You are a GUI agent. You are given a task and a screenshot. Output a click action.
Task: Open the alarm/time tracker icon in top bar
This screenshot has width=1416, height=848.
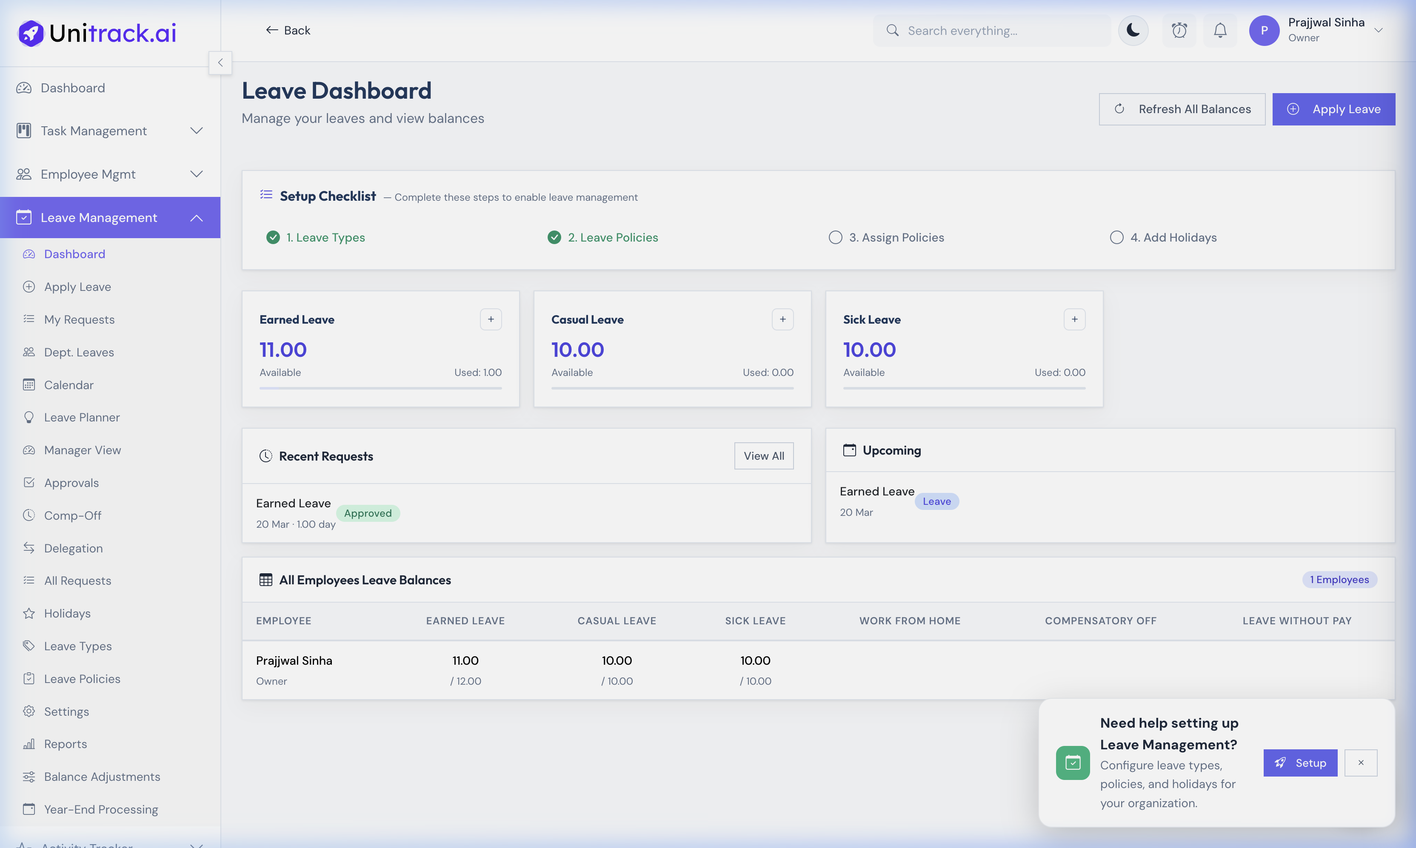click(x=1179, y=30)
